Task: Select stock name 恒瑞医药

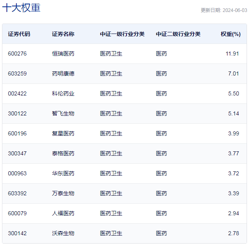Action: point(63,54)
